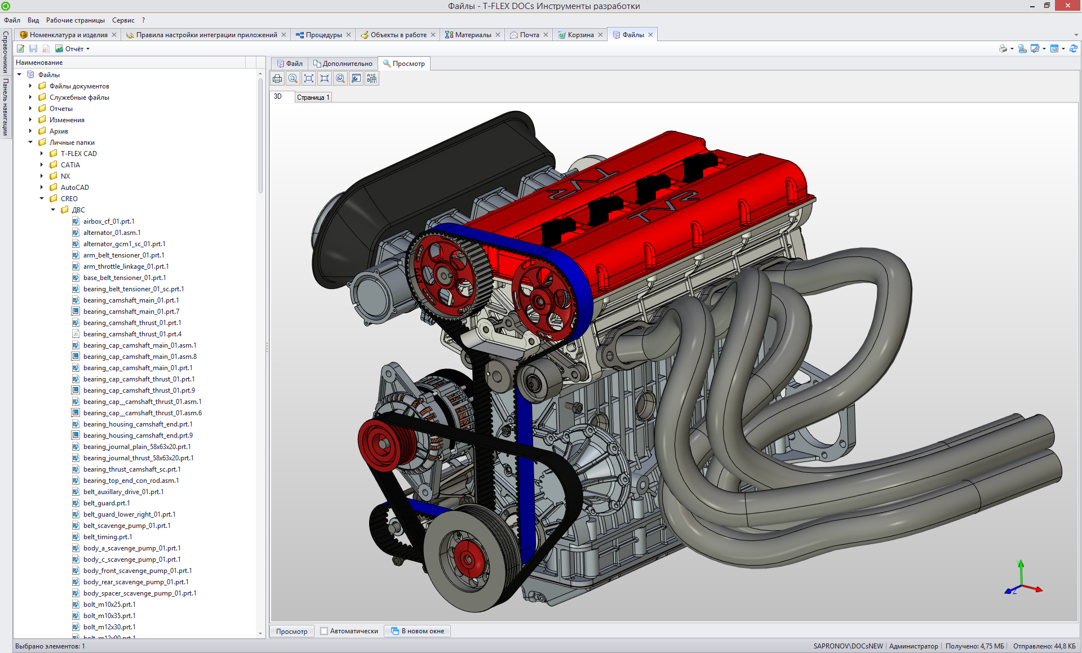The image size is (1082, 653).
Task: Expand the T-FLEX CAD folder
Action: (42, 153)
